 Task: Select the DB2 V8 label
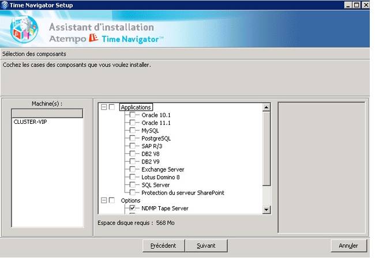[x=151, y=154]
